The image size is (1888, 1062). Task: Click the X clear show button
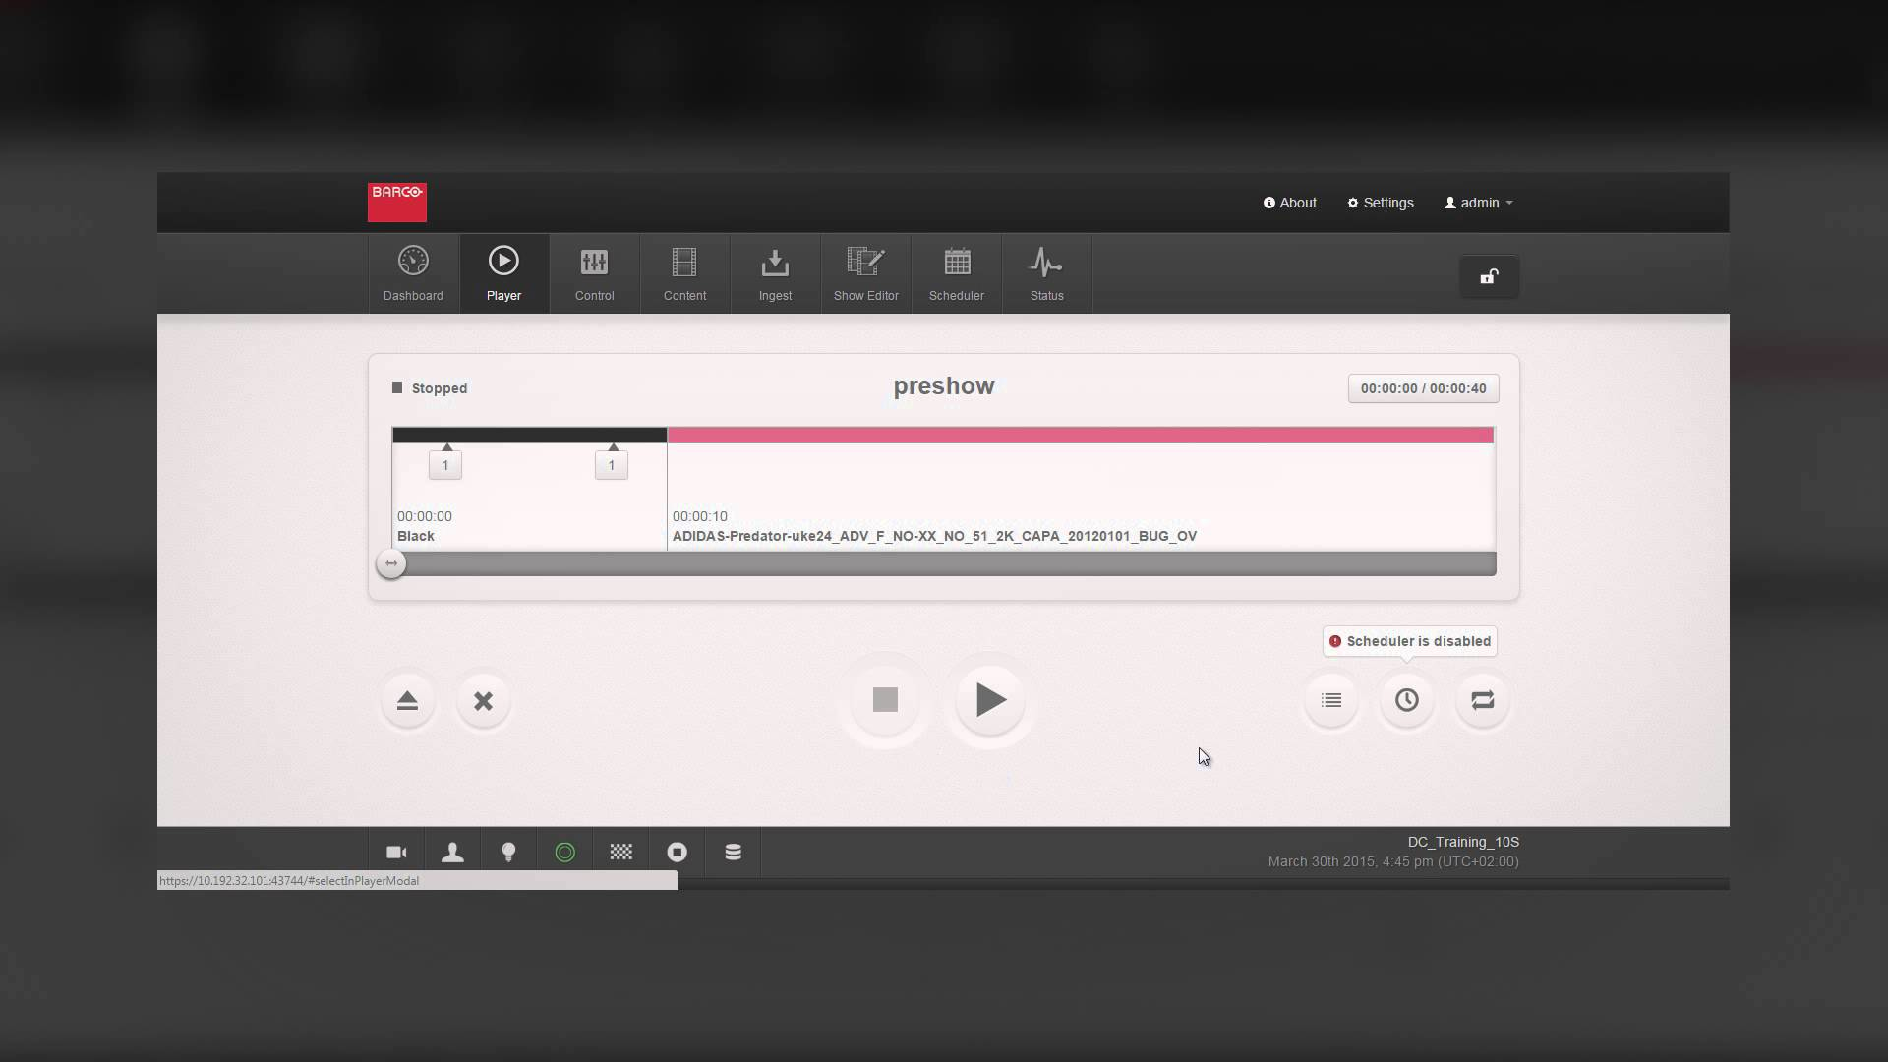(x=483, y=700)
